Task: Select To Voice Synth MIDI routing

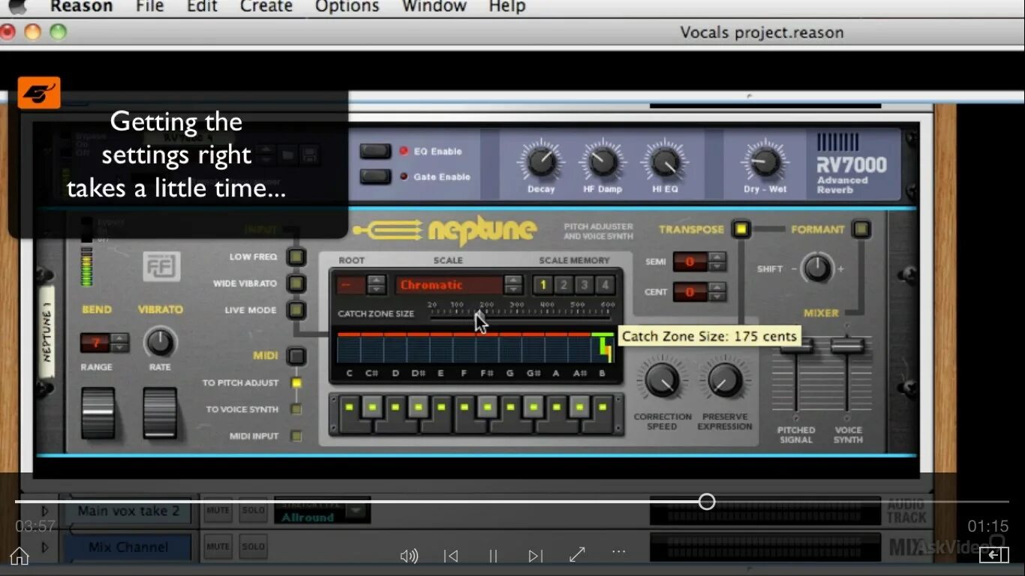Action: (296, 409)
